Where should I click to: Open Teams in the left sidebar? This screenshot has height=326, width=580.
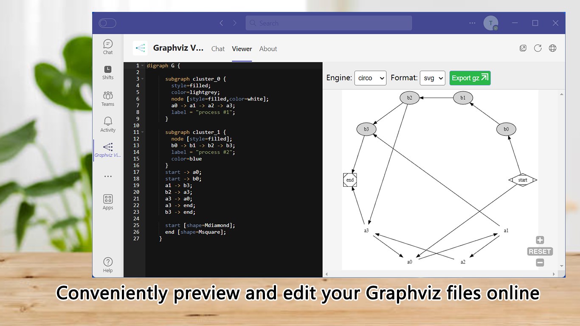point(108,98)
